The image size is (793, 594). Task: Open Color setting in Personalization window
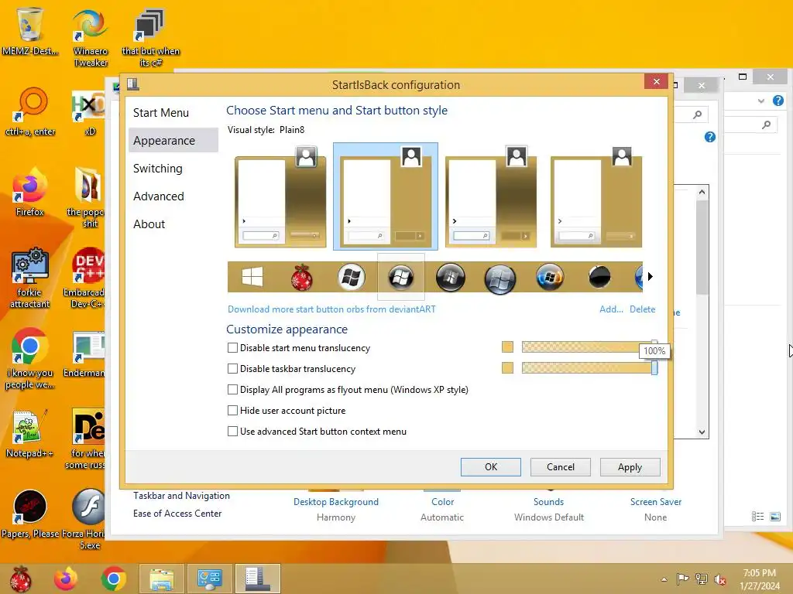[x=442, y=501]
